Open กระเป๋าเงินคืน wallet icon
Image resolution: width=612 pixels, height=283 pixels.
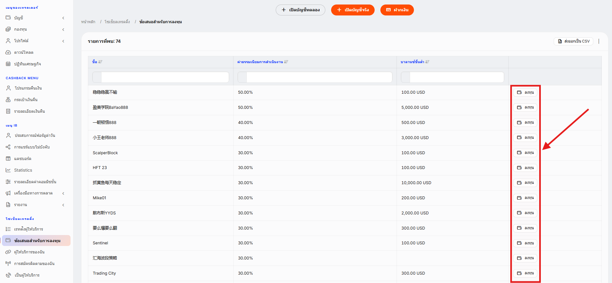8,99
